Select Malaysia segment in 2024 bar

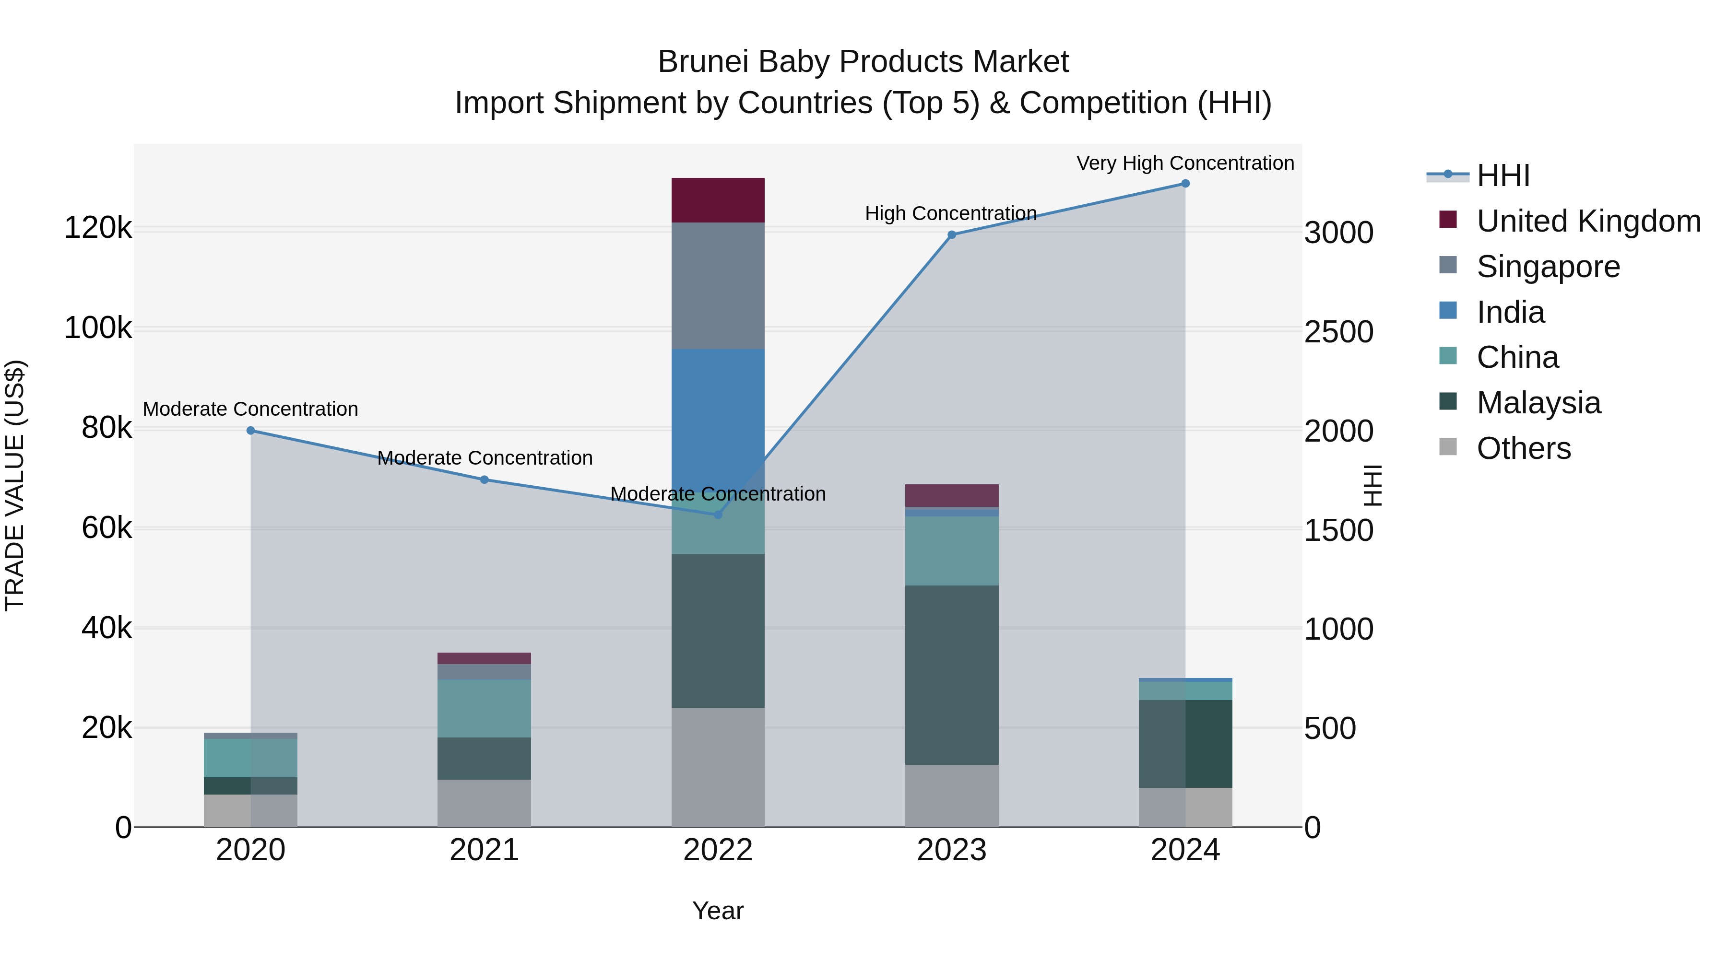tap(1185, 744)
